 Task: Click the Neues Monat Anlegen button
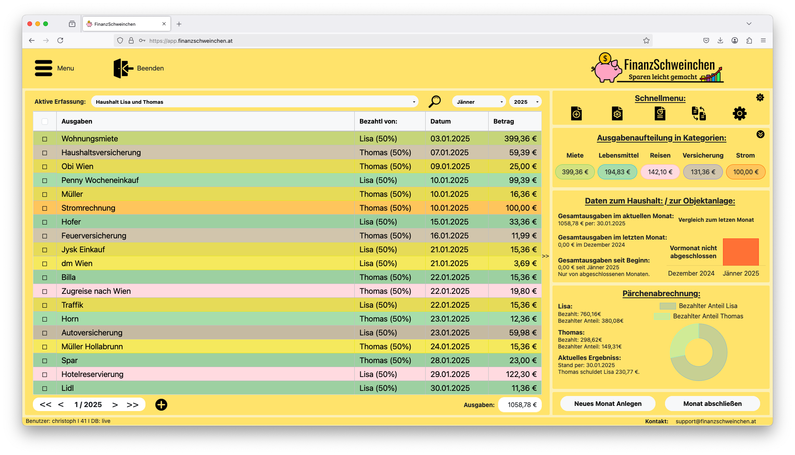pyautogui.click(x=608, y=404)
